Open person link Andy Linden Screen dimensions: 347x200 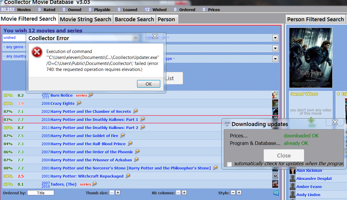click(x=308, y=195)
